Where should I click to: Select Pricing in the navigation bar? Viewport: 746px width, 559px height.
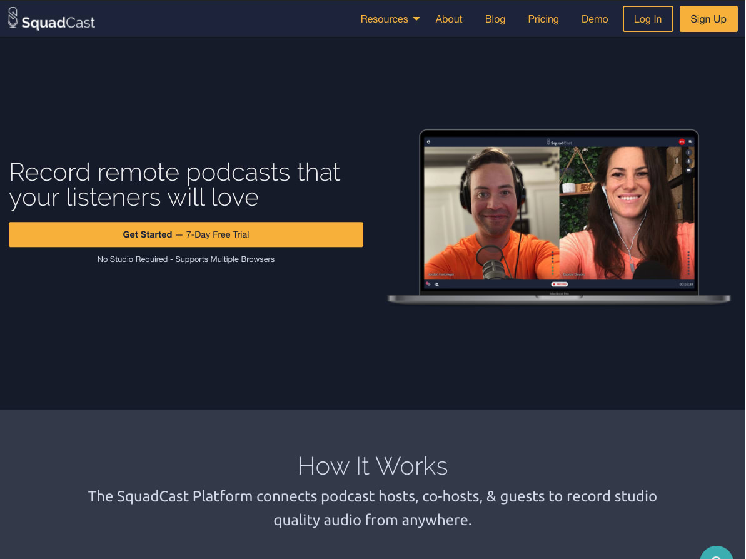coord(543,19)
